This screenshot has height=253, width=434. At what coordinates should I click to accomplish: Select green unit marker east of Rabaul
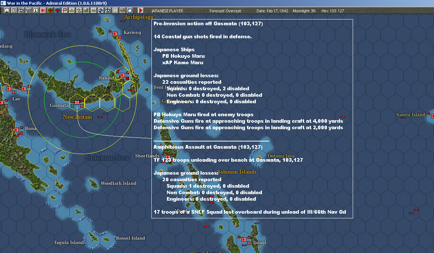(133, 78)
